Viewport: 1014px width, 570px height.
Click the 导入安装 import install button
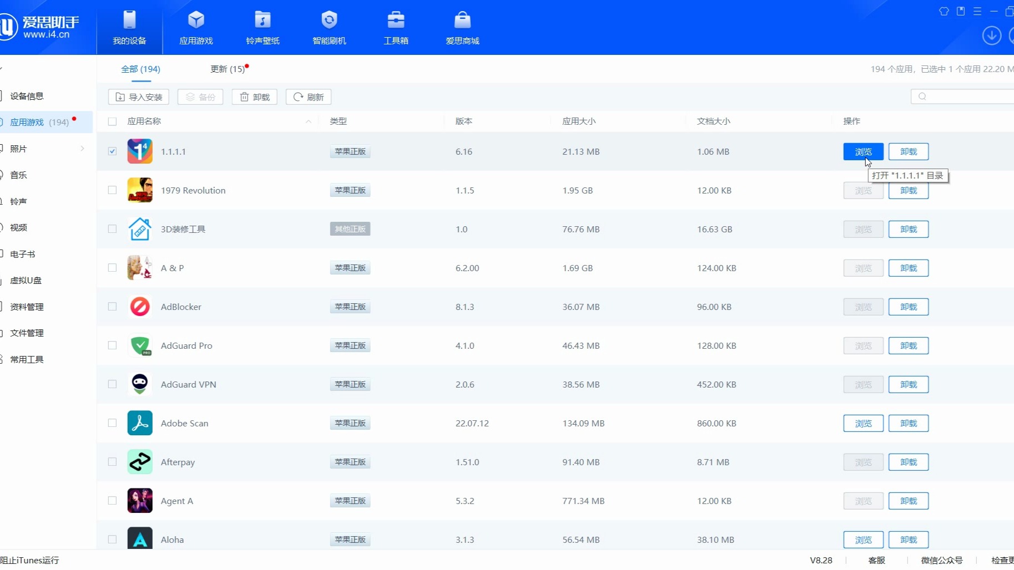click(139, 97)
